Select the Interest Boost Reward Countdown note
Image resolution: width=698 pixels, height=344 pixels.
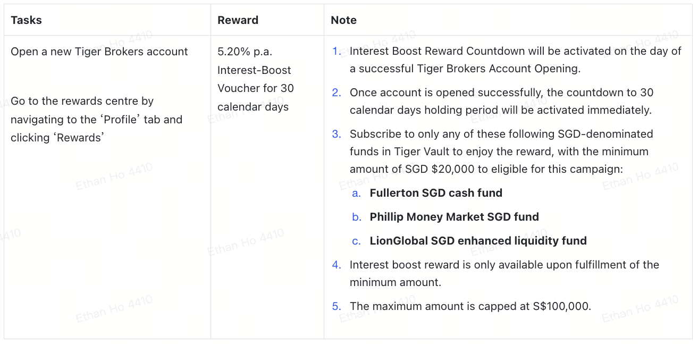(515, 60)
